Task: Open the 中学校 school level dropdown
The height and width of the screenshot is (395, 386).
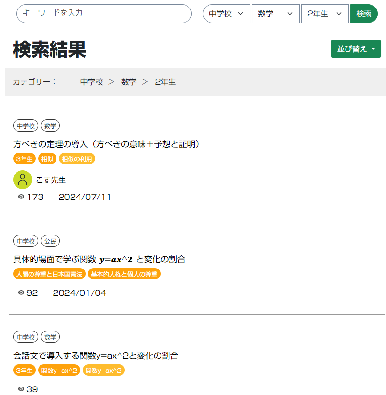Action: click(226, 14)
